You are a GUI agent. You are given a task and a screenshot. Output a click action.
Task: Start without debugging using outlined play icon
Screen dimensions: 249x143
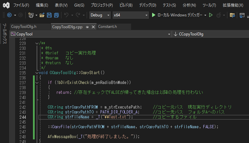(211, 15)
